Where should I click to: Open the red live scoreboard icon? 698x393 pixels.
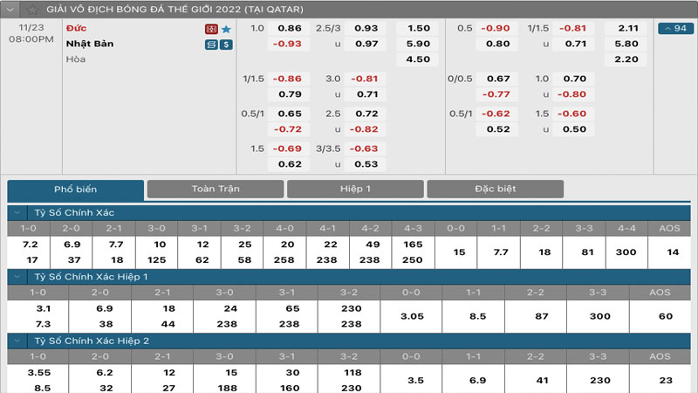(211, 29)
